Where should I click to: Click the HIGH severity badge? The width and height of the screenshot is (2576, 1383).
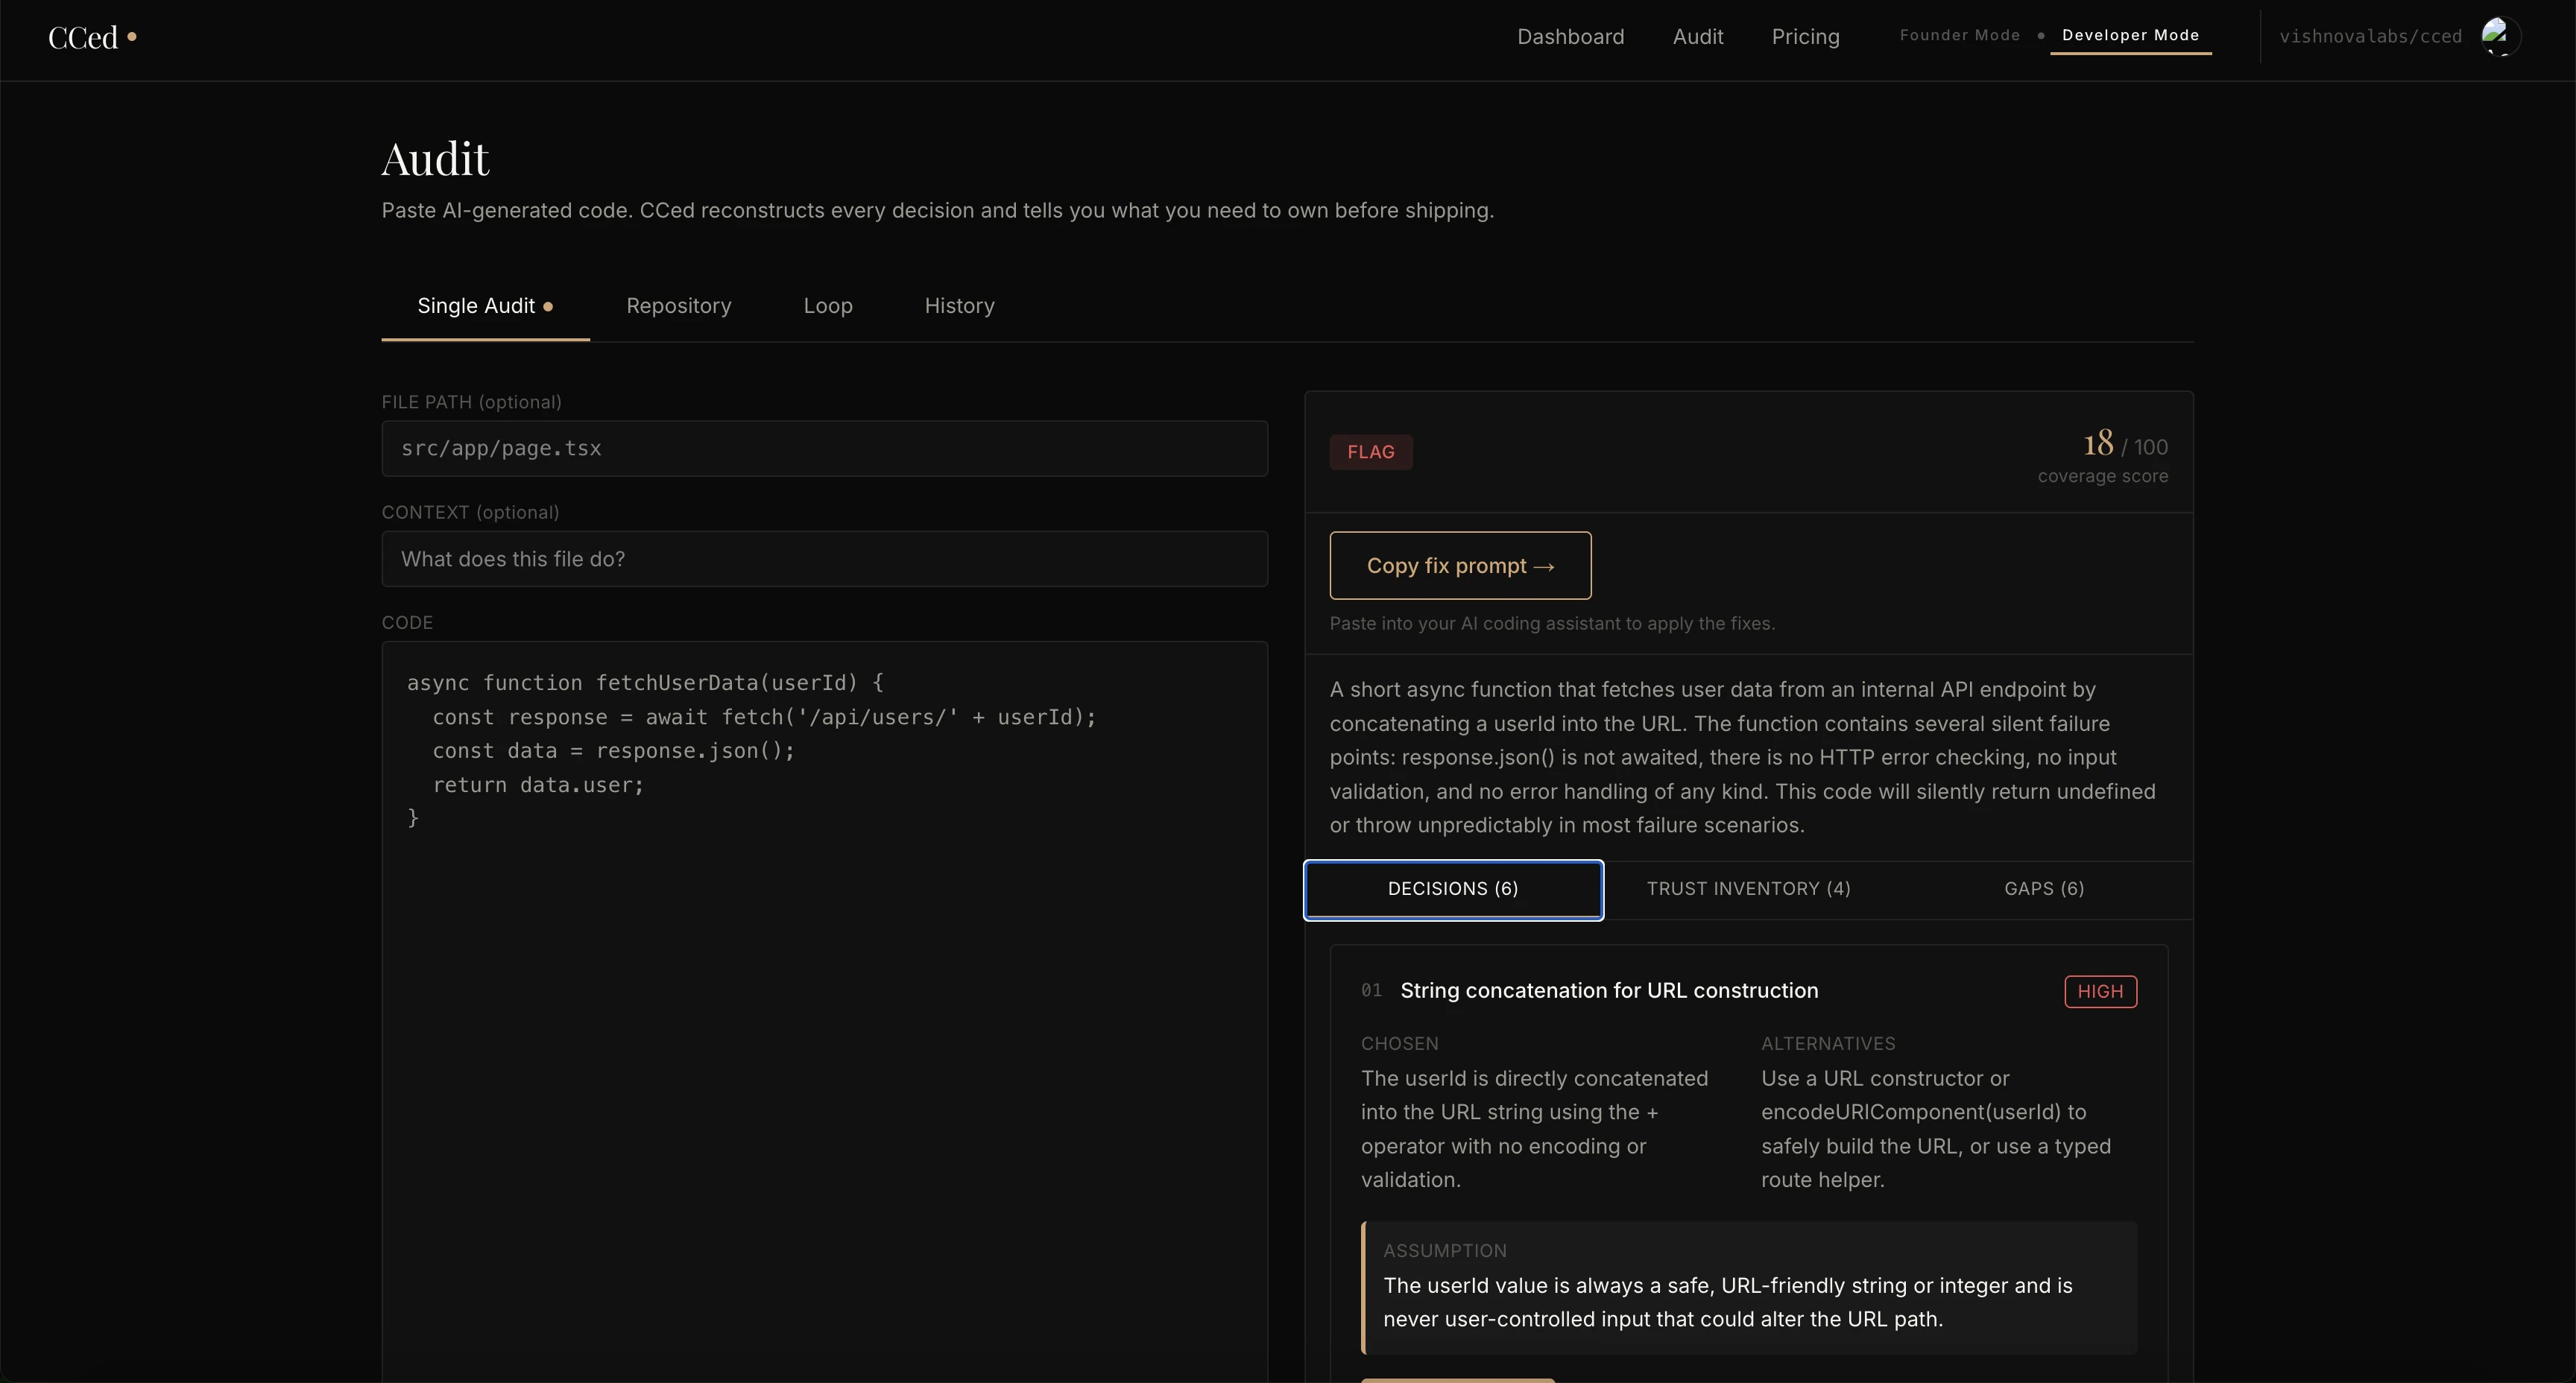pyautogui.click(x=2100, y=991)
